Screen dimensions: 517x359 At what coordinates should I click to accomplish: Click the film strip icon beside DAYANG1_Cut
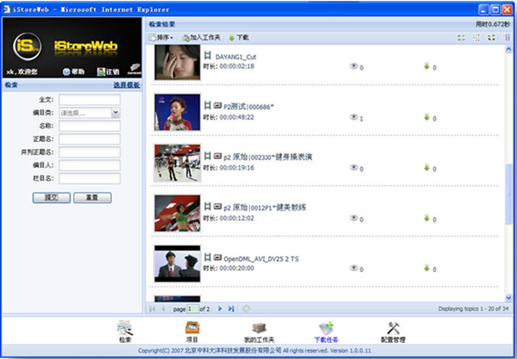pyautogui.click(x=208, y=55)
